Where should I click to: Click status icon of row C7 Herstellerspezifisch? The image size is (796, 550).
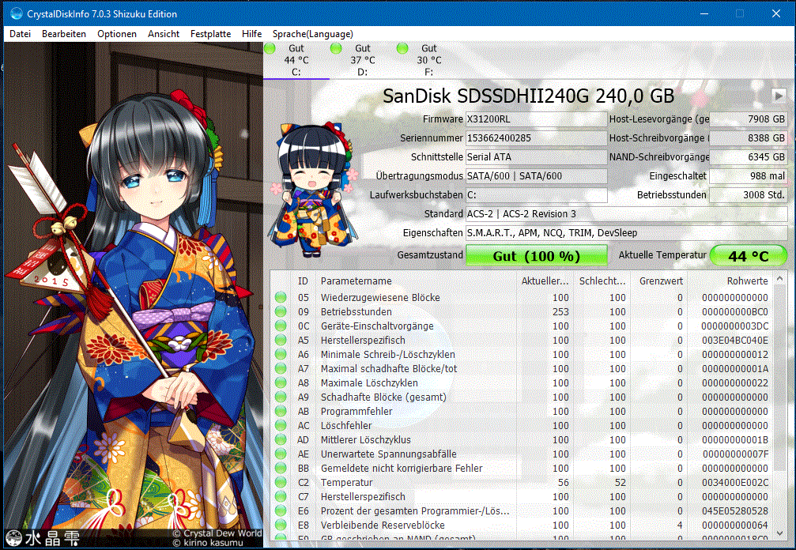281,497
